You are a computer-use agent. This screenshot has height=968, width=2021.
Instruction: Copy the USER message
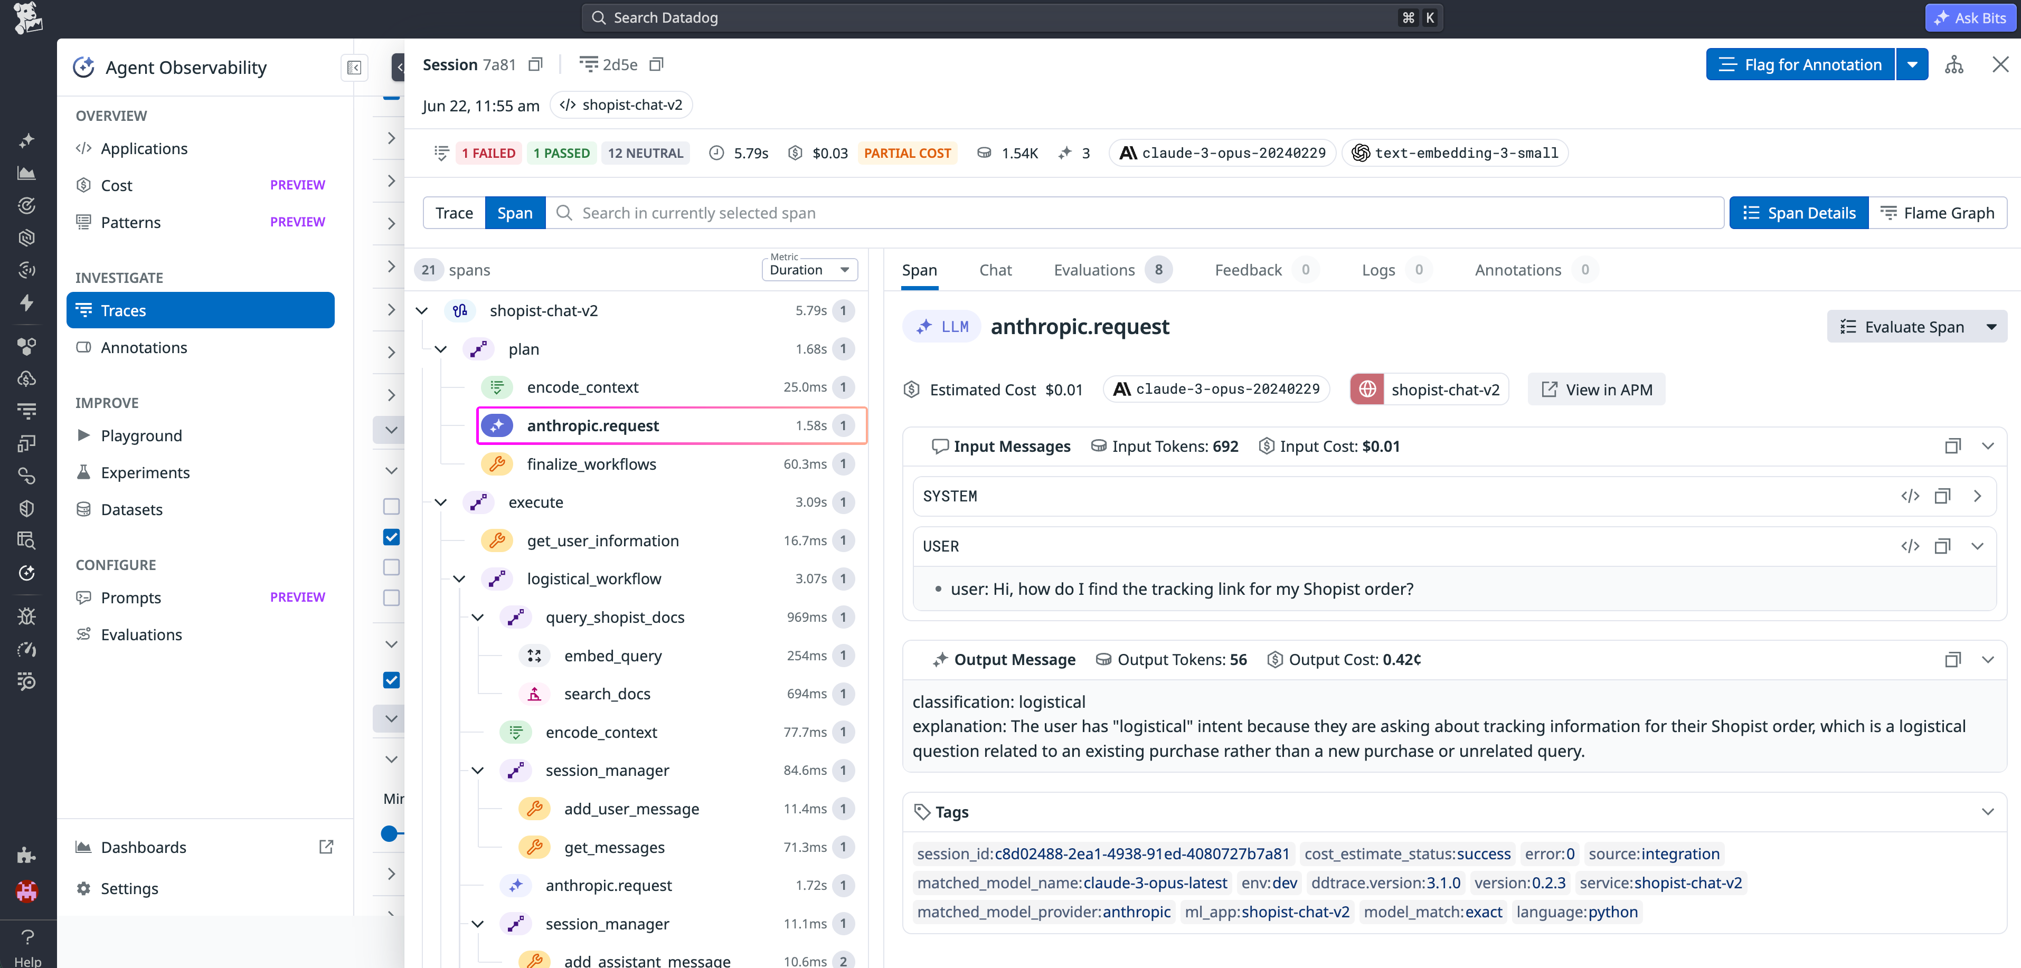(x=1942, y=546)
